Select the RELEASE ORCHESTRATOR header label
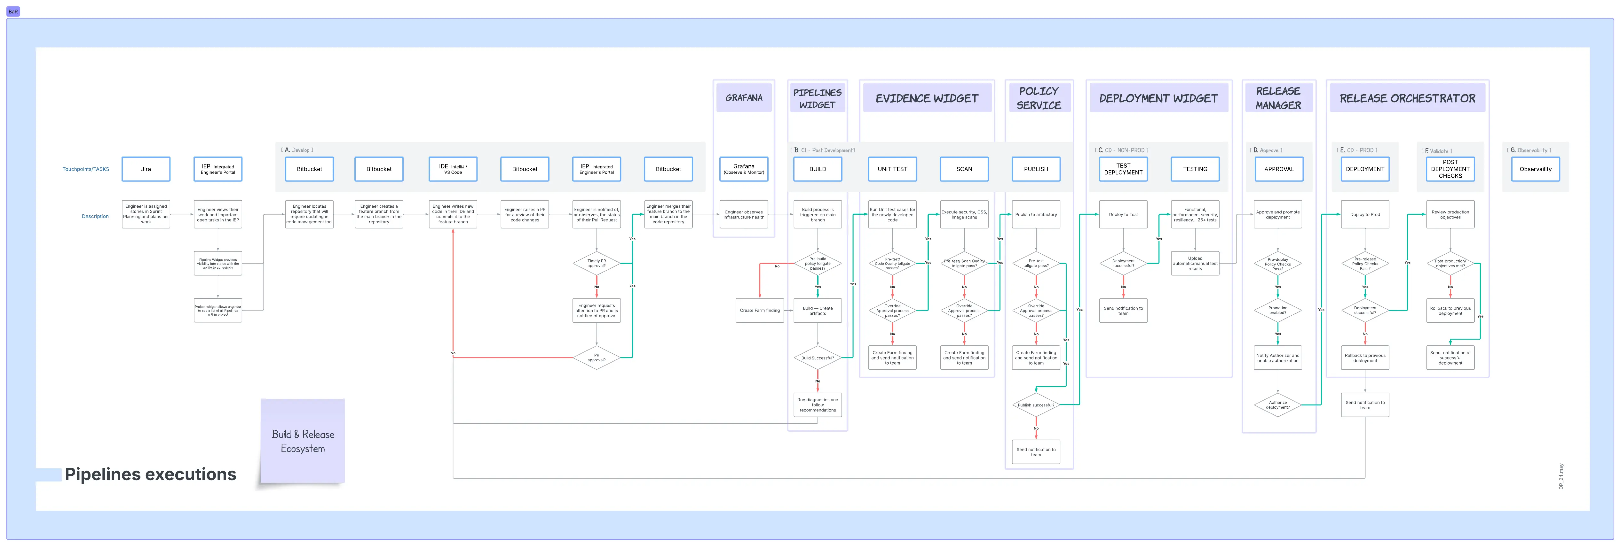 click(x=1407, y=98)
